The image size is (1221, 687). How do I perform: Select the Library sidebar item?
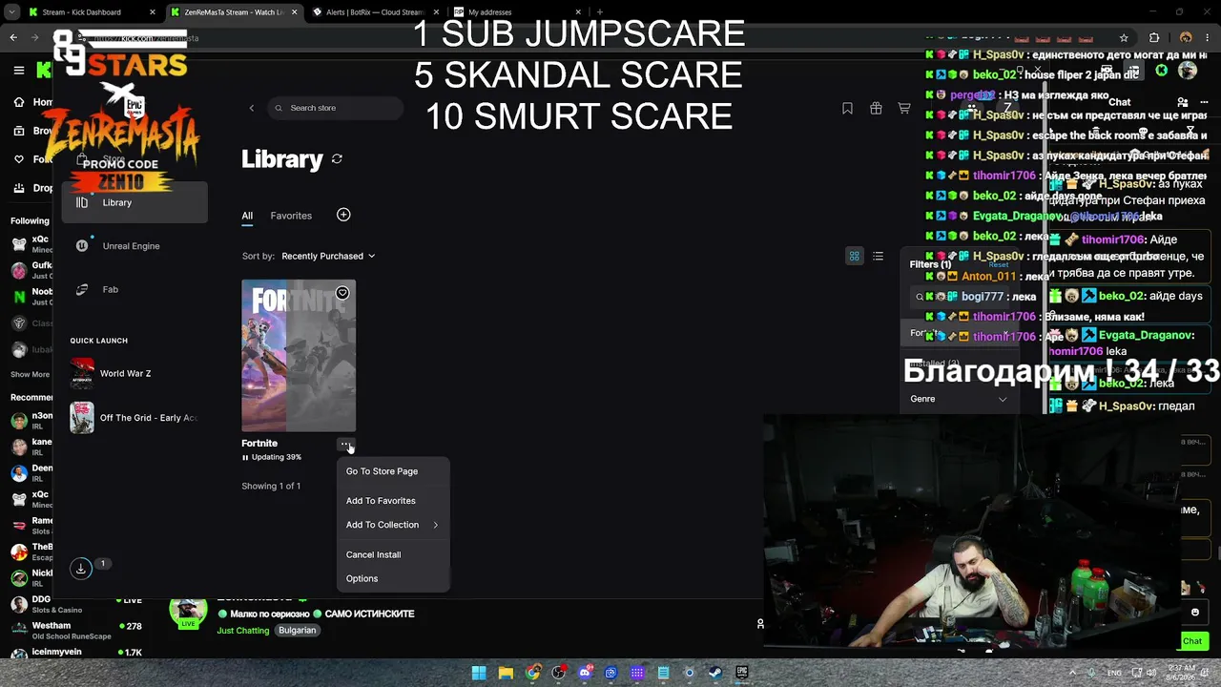point(135,202)
